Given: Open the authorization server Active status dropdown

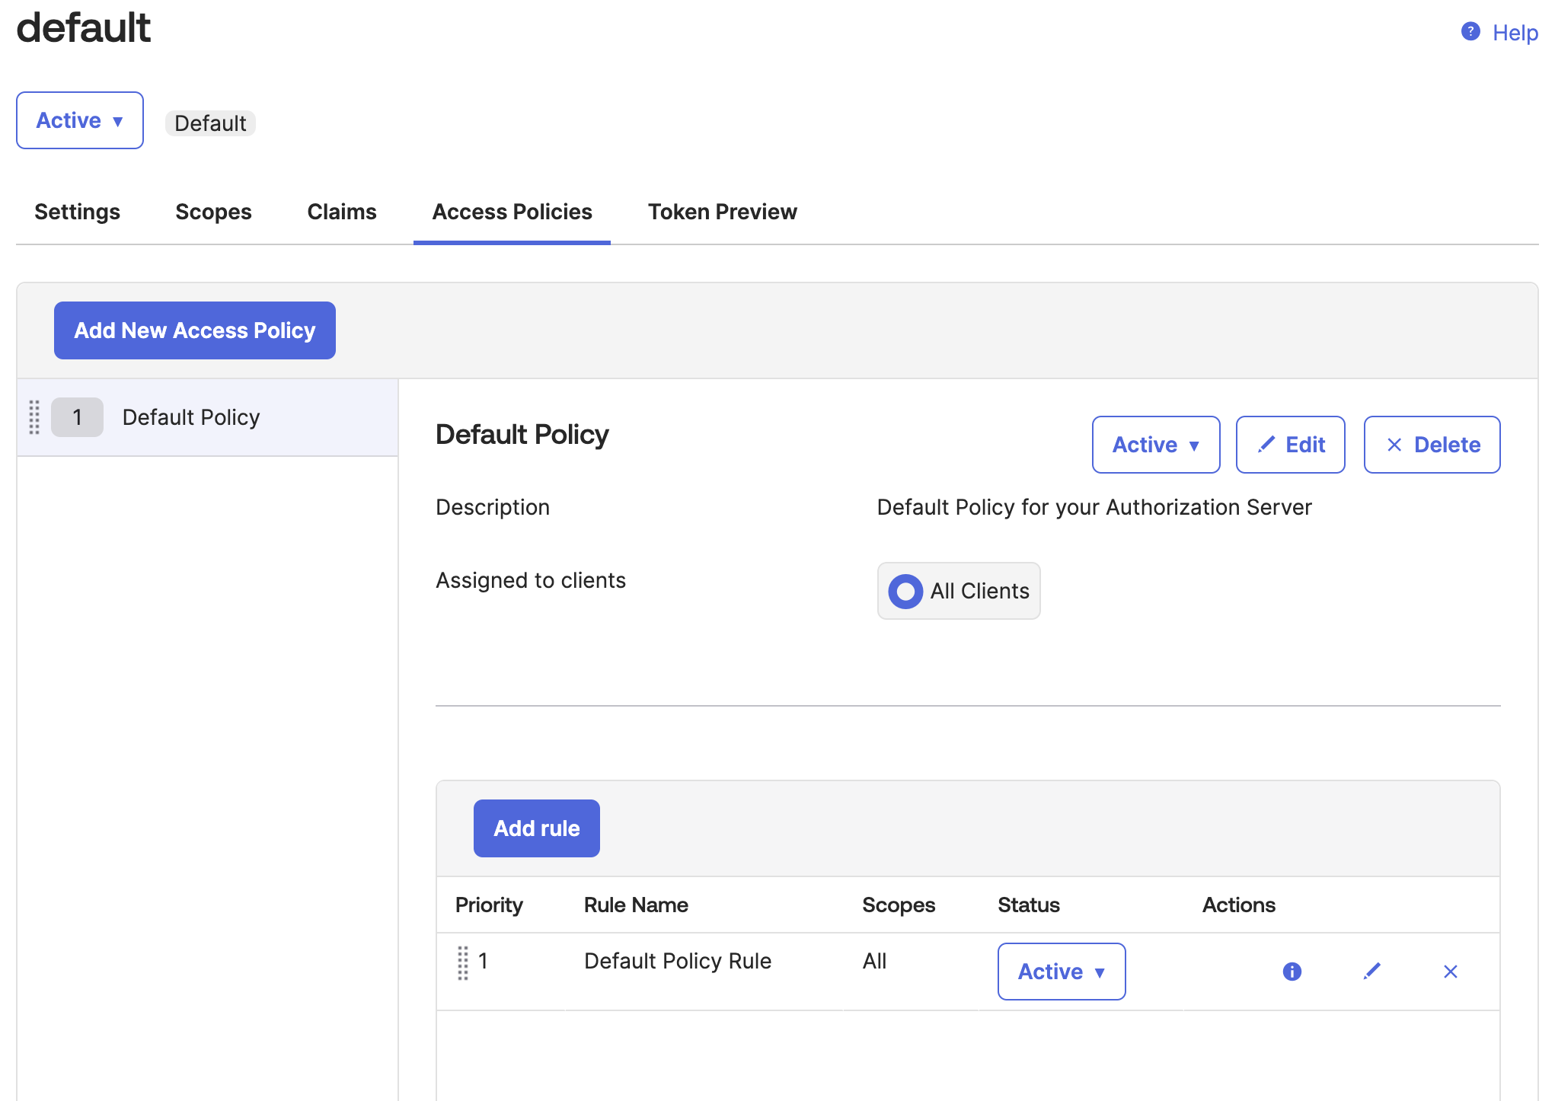Looking at the screenshot, I should (x=80, y=120).
